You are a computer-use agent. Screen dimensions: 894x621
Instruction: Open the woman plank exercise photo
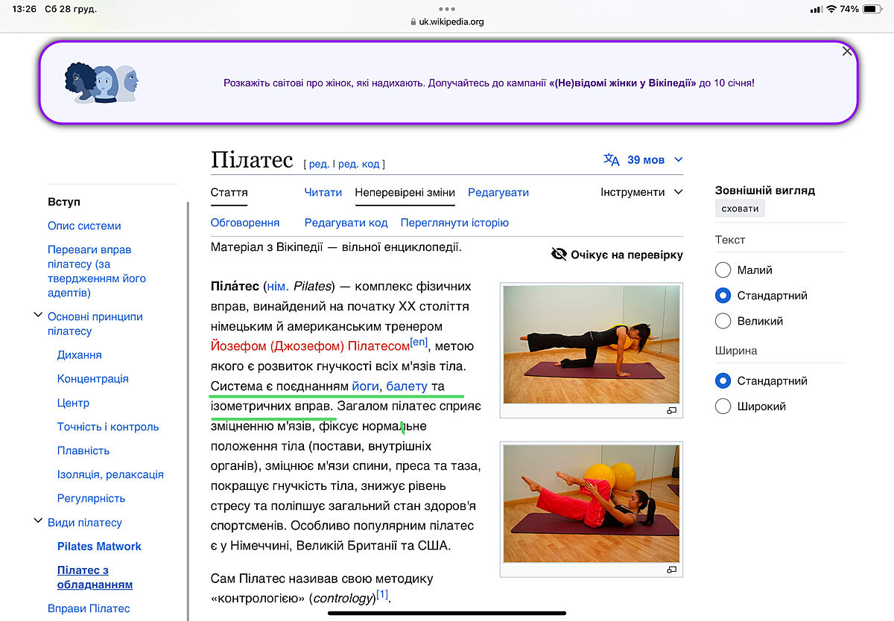click(x=591, y=344)
